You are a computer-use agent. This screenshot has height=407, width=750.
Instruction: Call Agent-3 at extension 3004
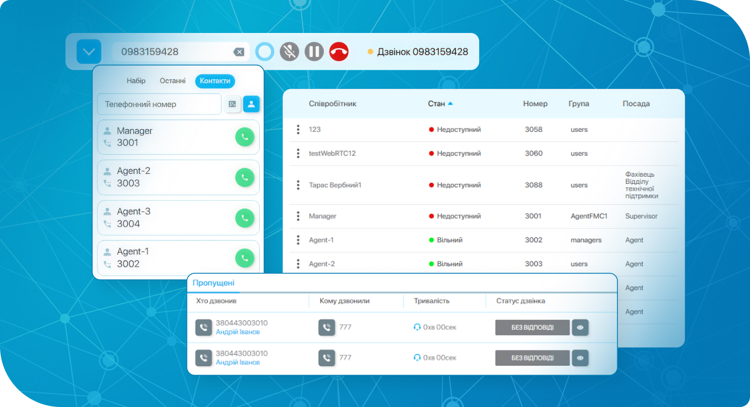245,217
